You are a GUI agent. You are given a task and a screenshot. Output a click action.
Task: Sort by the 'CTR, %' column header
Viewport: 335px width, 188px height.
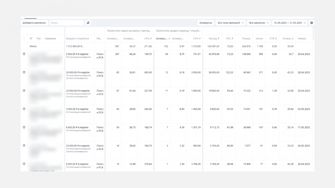(273, 39)
